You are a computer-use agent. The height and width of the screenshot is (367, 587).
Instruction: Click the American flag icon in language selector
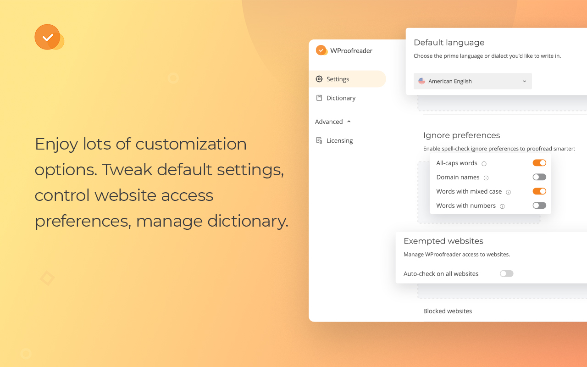(422, 81)
